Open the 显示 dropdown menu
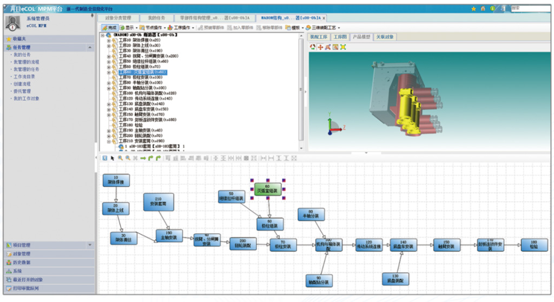This screenshot has height=302, width=554. 128,27
